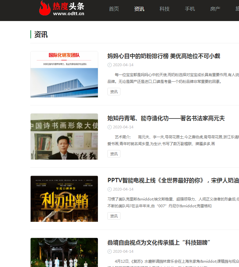Open the 手机 navigation item

click(190, 9)
